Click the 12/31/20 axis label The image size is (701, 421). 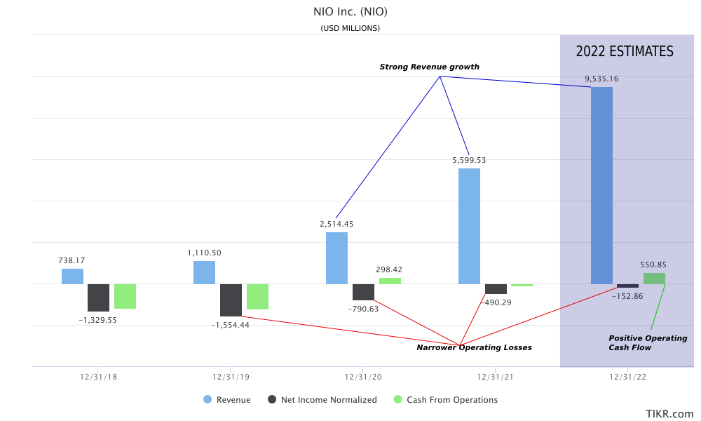(363, 377)
